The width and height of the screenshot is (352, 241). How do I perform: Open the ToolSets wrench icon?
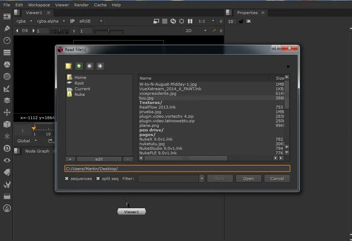click(7, 184)
